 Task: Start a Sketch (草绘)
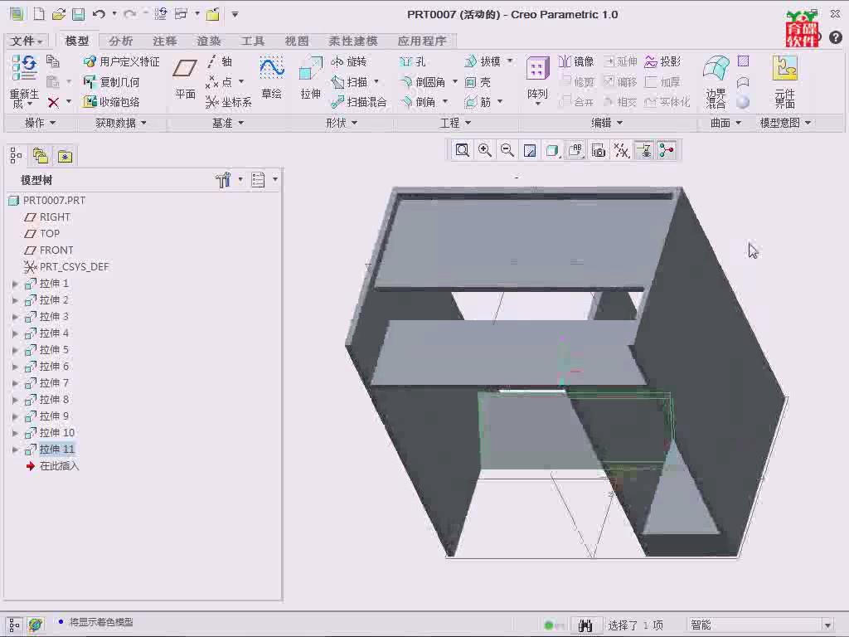pos(271,79)
